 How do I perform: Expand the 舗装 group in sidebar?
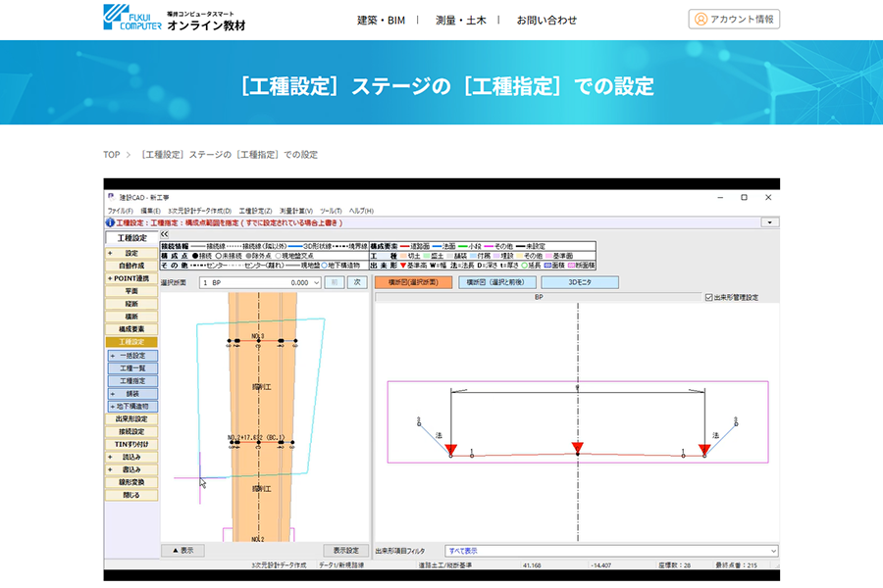pyautogui.click(x=113, y=394)
